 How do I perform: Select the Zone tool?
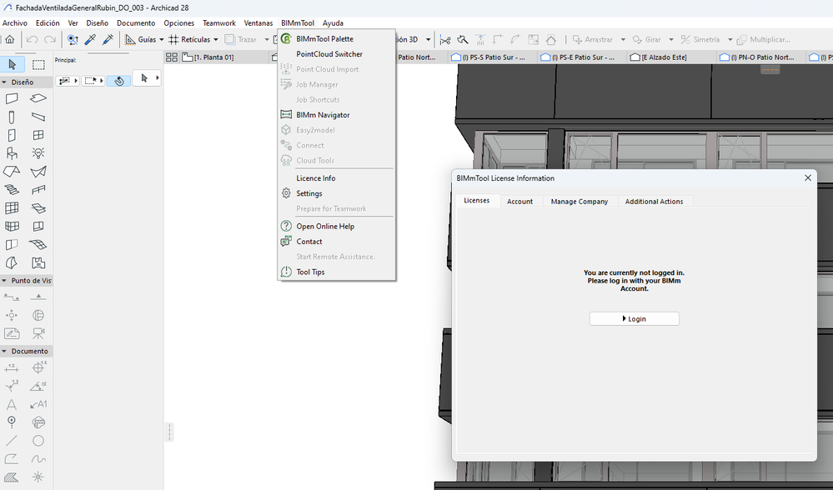click(x=38, y=262)
